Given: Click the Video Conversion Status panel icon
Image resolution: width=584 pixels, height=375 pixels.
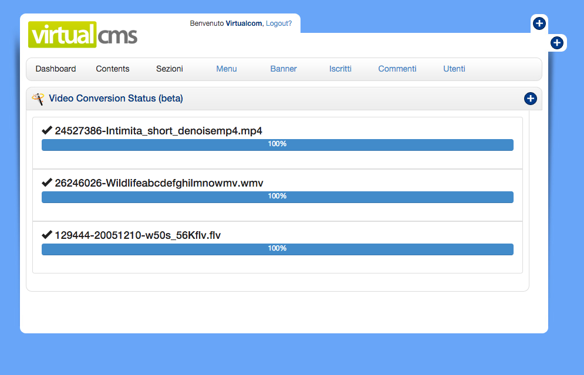Looking at the screenshot, I should 38,99.
